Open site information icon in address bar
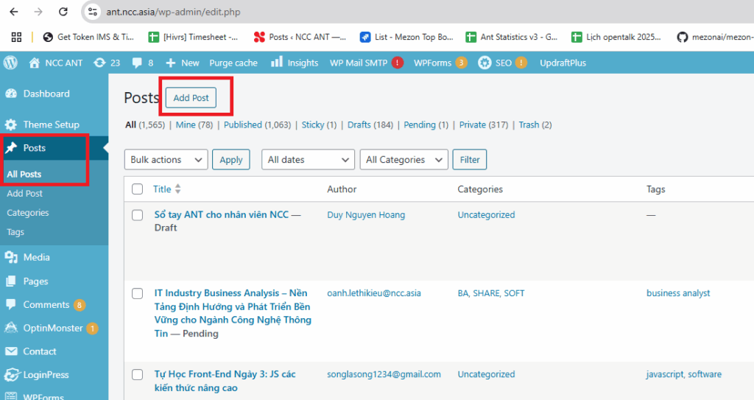Viewport: 754px width, 400px height. [93, 12]
